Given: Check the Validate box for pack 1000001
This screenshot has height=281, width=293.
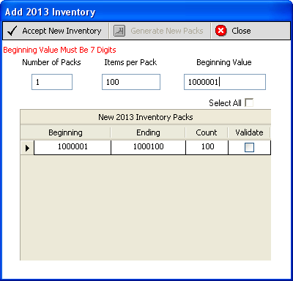Looking at the screenshot, I should (249, 147).
